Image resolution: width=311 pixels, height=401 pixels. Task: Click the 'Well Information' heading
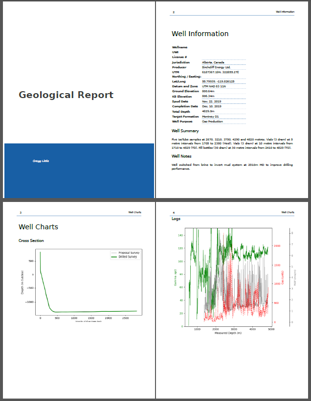pos(200,34)
